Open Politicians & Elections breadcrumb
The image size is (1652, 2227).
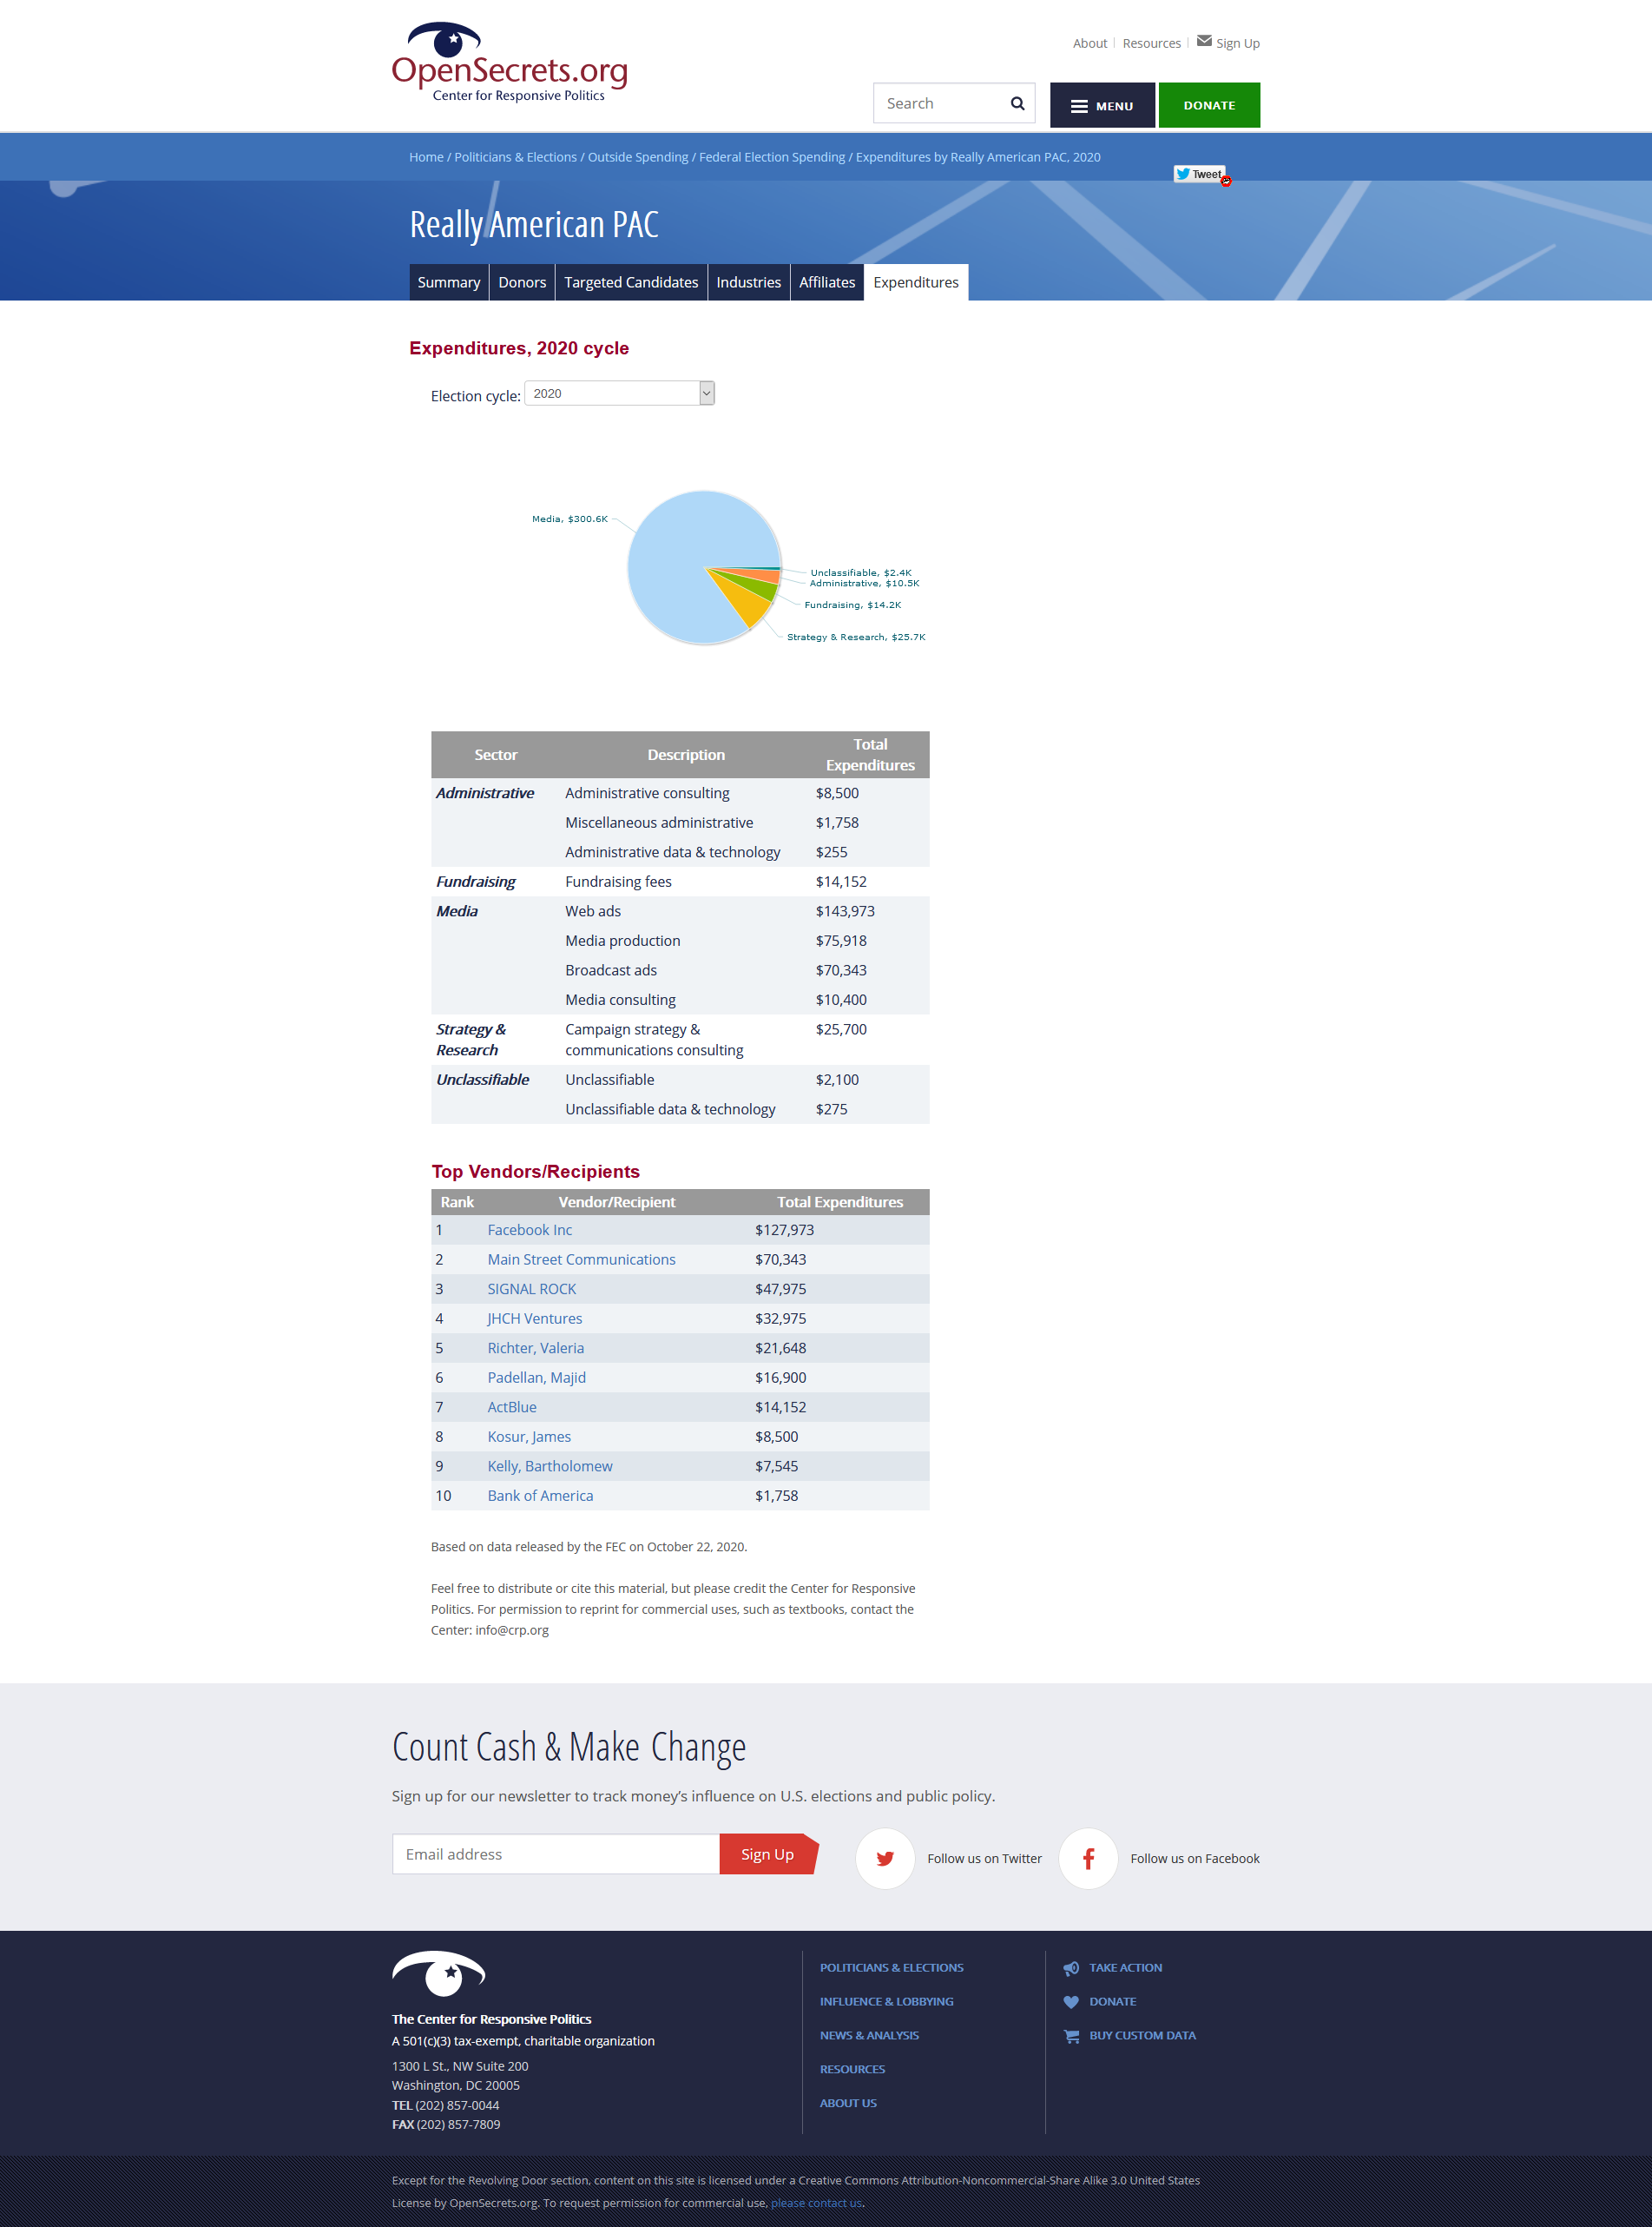pyautogui.click(x=515, y=157)
